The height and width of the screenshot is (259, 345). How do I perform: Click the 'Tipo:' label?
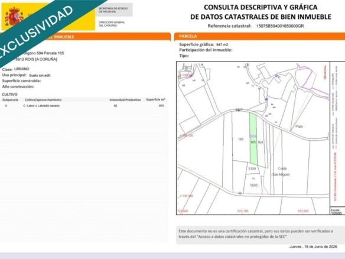pos(184,56)
